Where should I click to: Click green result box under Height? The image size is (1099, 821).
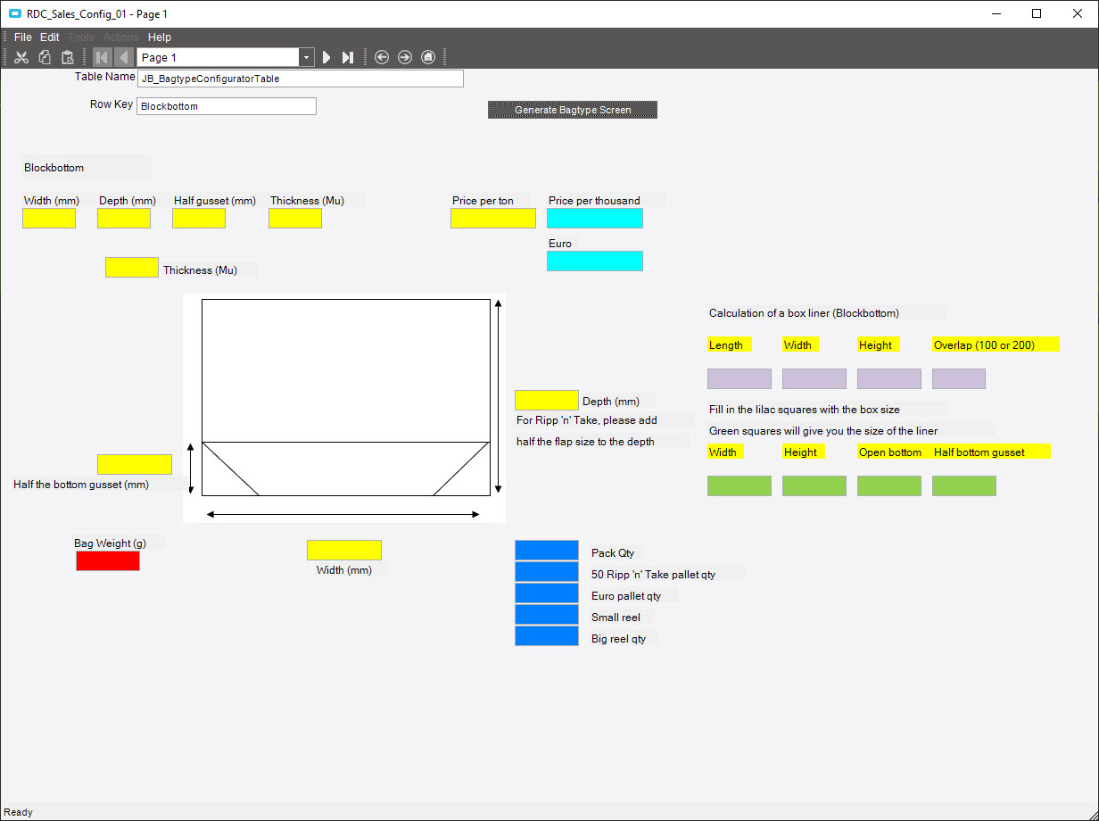pyautogui.click(x=814, y=486)
